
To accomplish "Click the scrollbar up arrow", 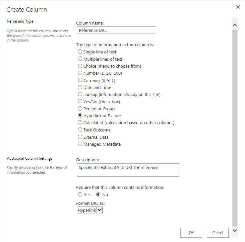I will pyautogui.click(x=235, y=25).
